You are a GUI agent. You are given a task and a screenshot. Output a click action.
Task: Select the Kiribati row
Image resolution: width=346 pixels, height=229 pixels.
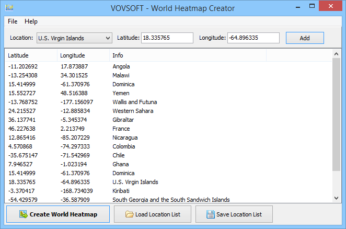point(168,191)
